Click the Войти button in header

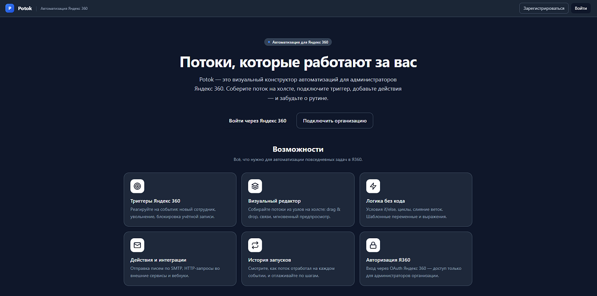click(581, 8)
